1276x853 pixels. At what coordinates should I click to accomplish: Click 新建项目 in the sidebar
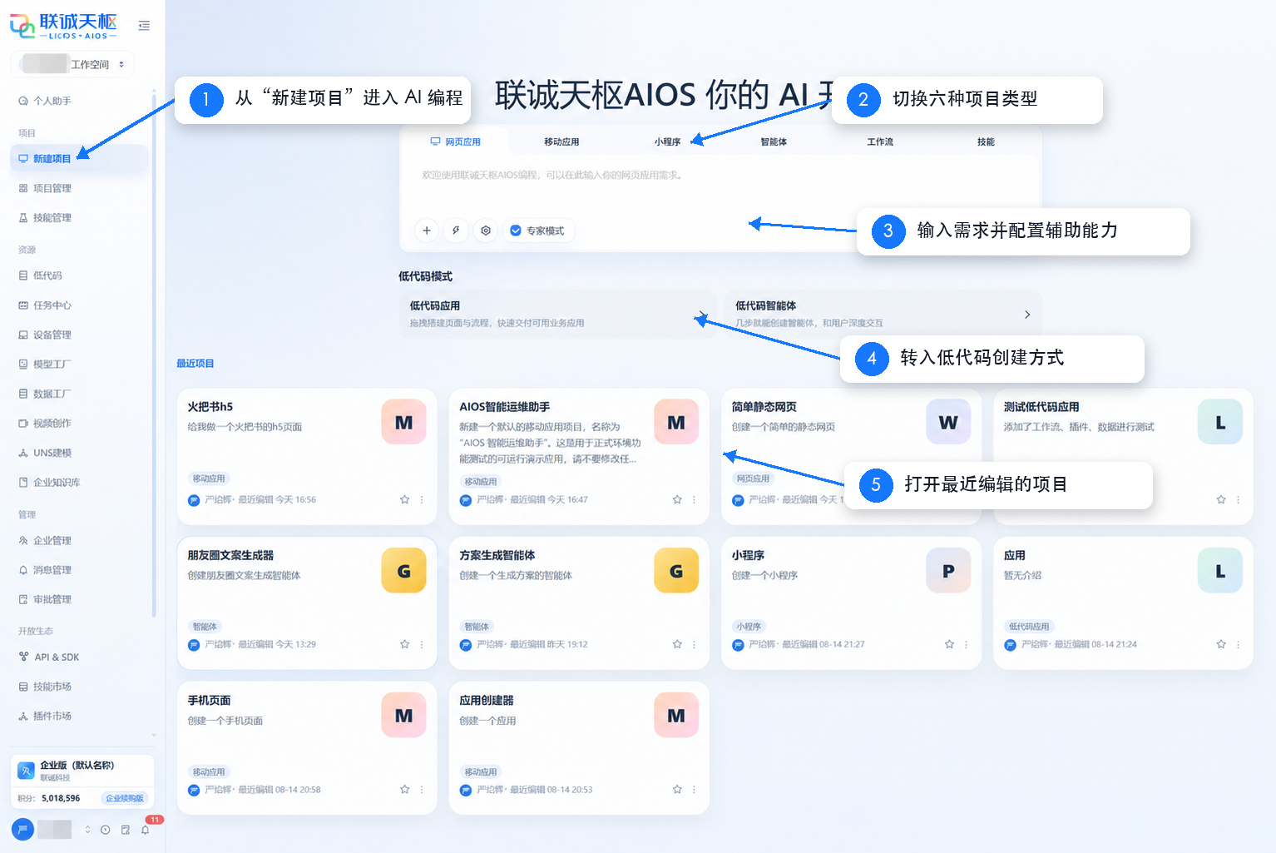[79, 158]
